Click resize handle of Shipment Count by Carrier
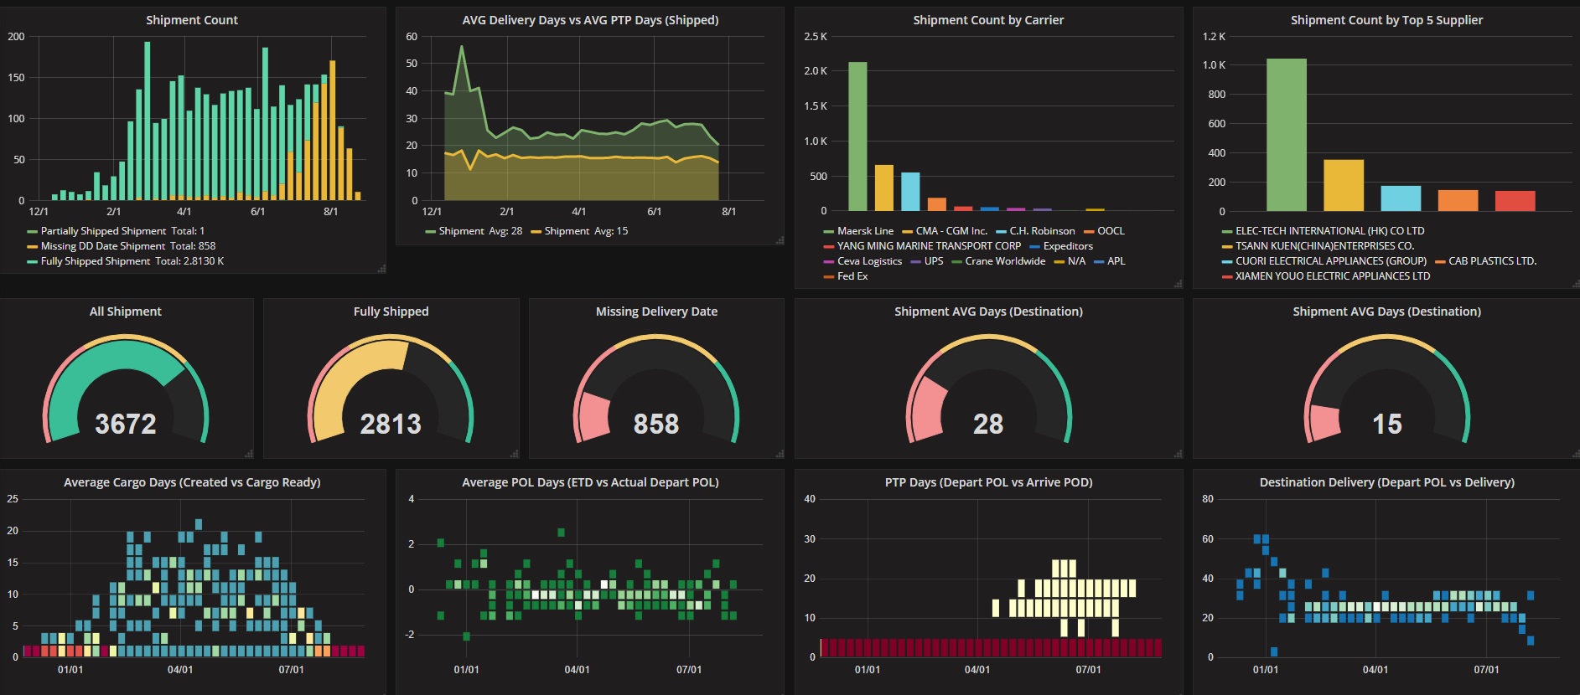The width and height of the screenshot is (1580, 695). (x=1178, y=284)
